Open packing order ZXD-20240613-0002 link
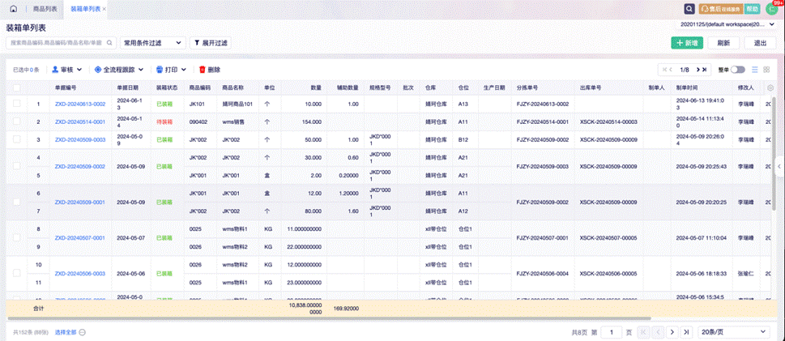Screen dimensions: 785x341 click(80, 104)
